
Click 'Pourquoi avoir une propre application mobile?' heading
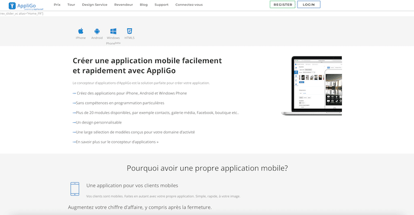click(x=207, y=168)
